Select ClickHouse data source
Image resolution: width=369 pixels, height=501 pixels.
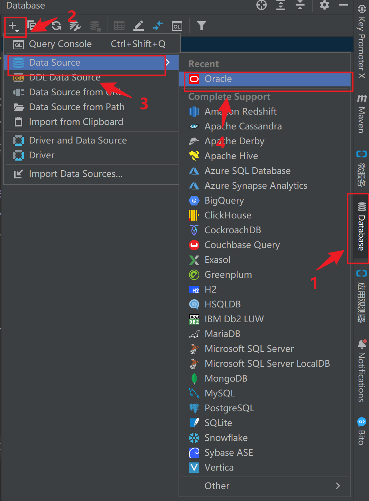tap(265, 215)
